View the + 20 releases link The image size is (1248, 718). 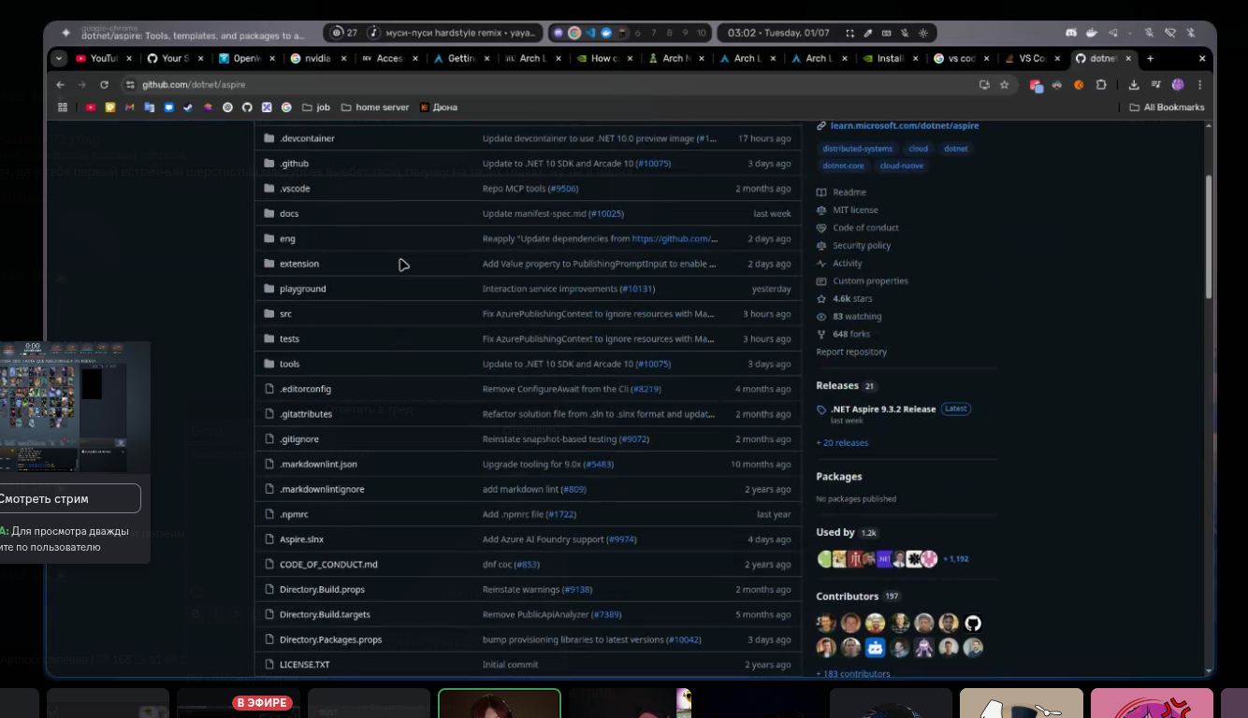point(842,443)
